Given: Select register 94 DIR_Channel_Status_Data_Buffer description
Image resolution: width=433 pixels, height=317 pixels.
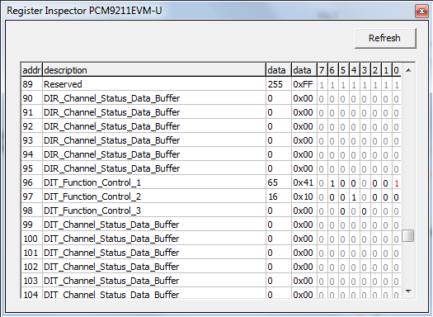Looking at the screenshot, I should [x=153, y=154].
